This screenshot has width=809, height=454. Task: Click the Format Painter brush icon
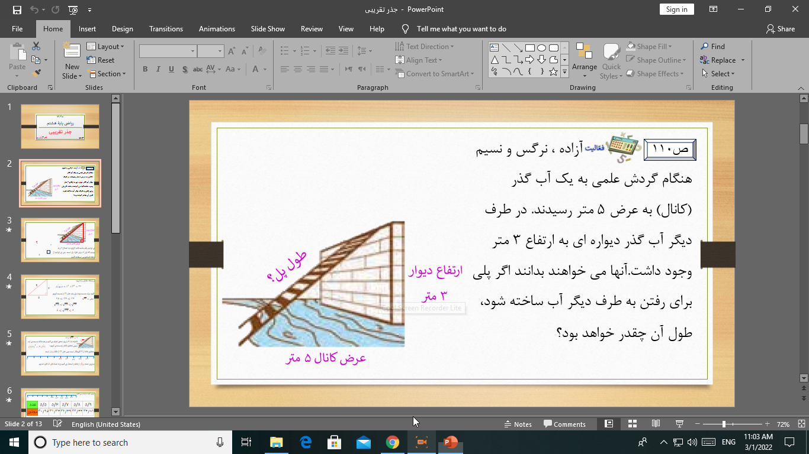click(37, 73)
